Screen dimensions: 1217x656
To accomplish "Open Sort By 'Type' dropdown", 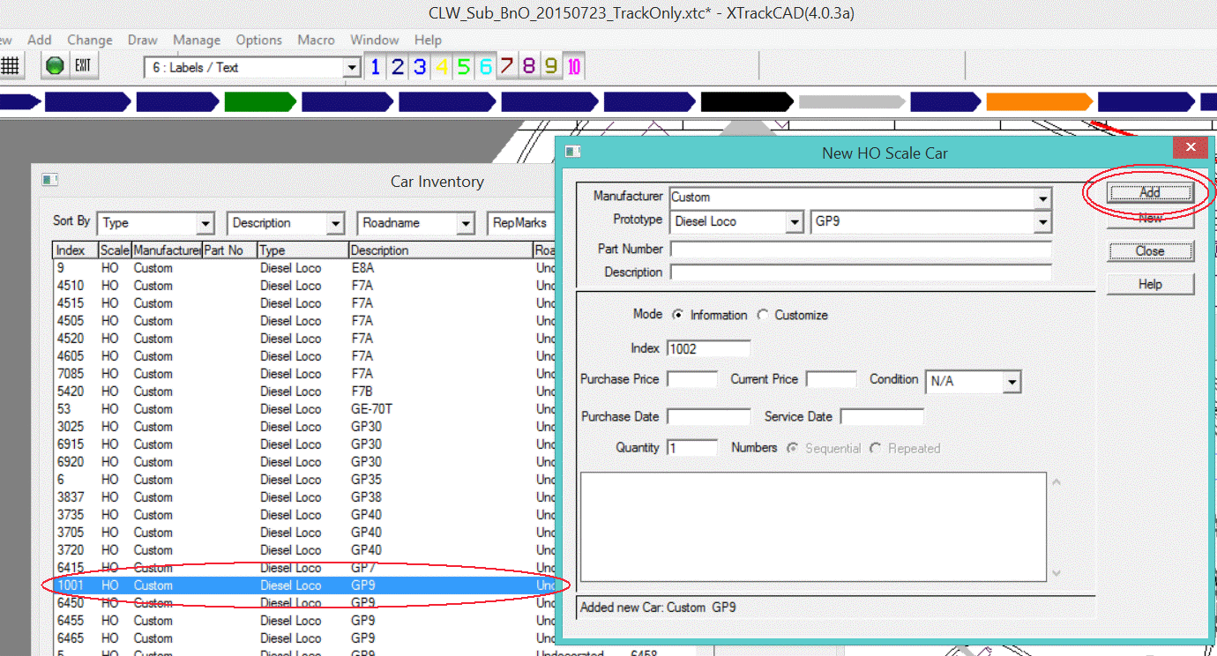I will point(205,223).
